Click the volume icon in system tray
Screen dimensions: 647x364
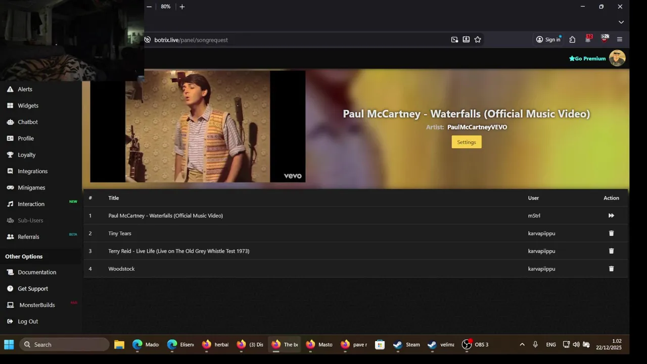[576, 345]
